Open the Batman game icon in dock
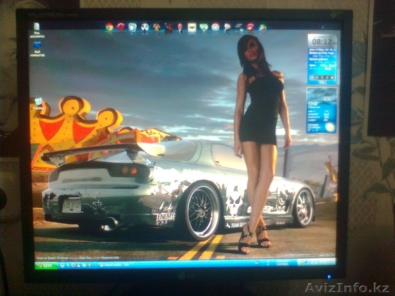This screenshot has width=395, height=296. [192, 27]
